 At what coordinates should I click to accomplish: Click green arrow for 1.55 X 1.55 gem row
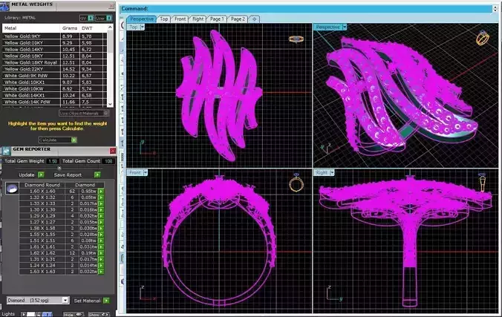click(101, 235)
